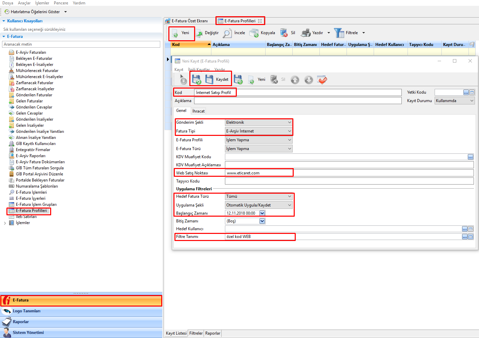Click the Kaydet save icon in dialog
Viewport: 479px width, 338px height.
pos(209,79)
